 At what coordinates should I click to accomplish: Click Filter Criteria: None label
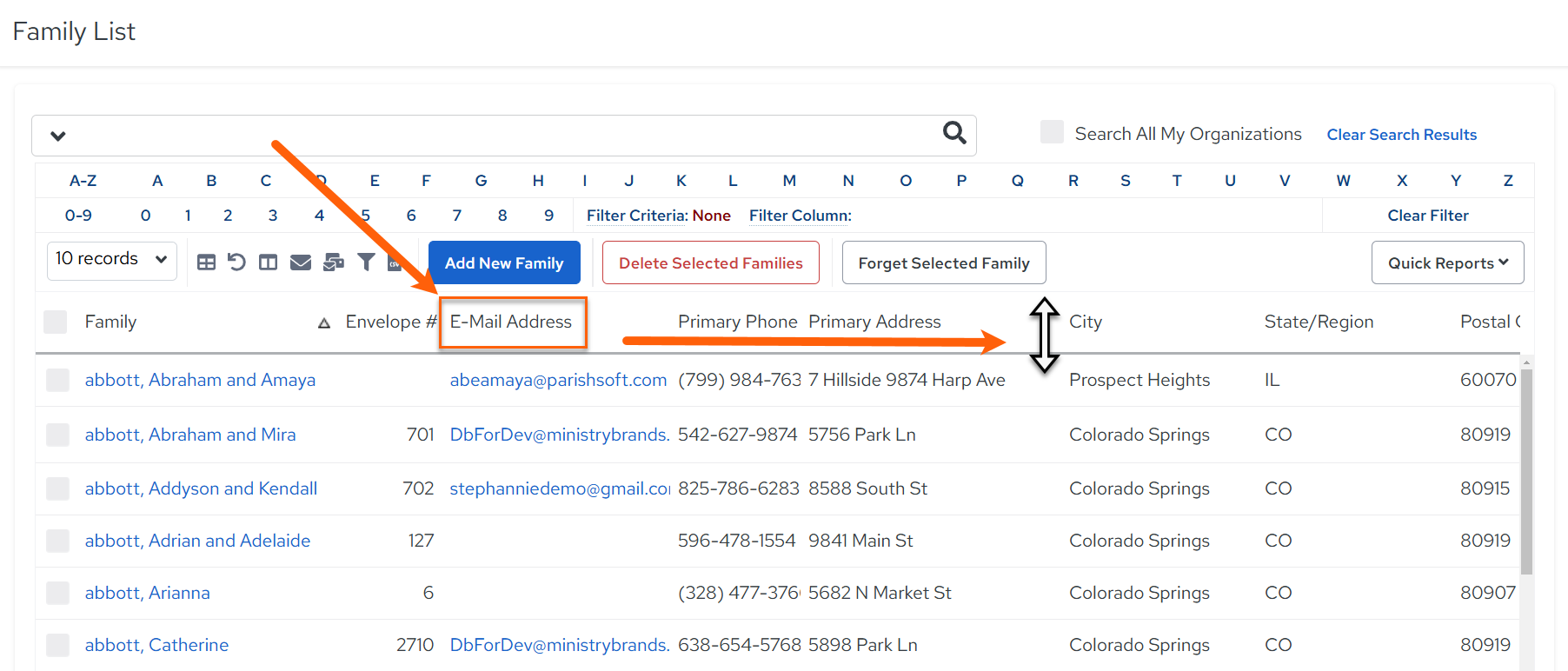pyautogui.click(x=658, y=216)
